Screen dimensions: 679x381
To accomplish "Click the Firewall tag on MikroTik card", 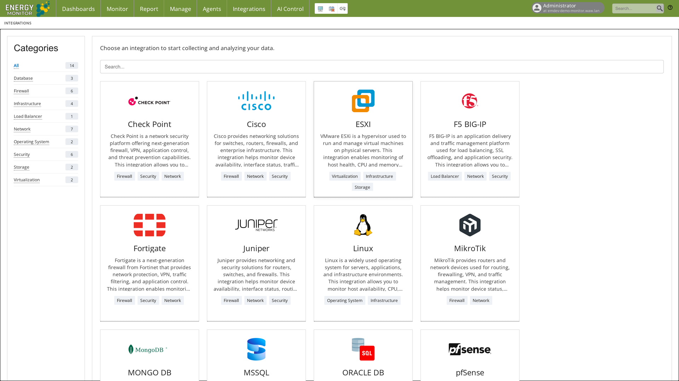I will tap(457, 301).
